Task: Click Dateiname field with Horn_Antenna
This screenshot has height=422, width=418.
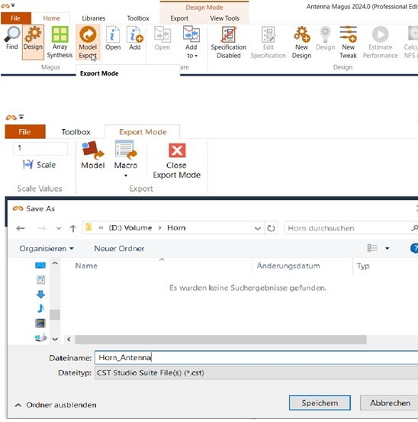Action: point(256,358)
